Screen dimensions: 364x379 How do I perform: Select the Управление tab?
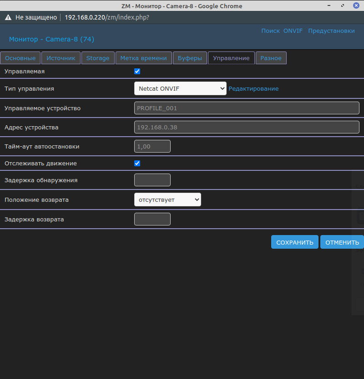click(231, 58)
